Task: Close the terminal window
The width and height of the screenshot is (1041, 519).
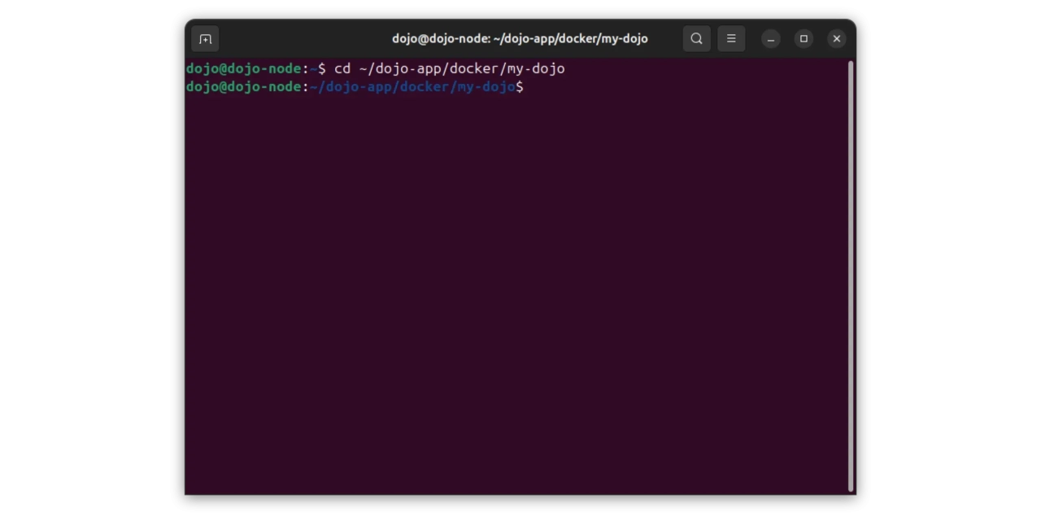Action: 836,39
